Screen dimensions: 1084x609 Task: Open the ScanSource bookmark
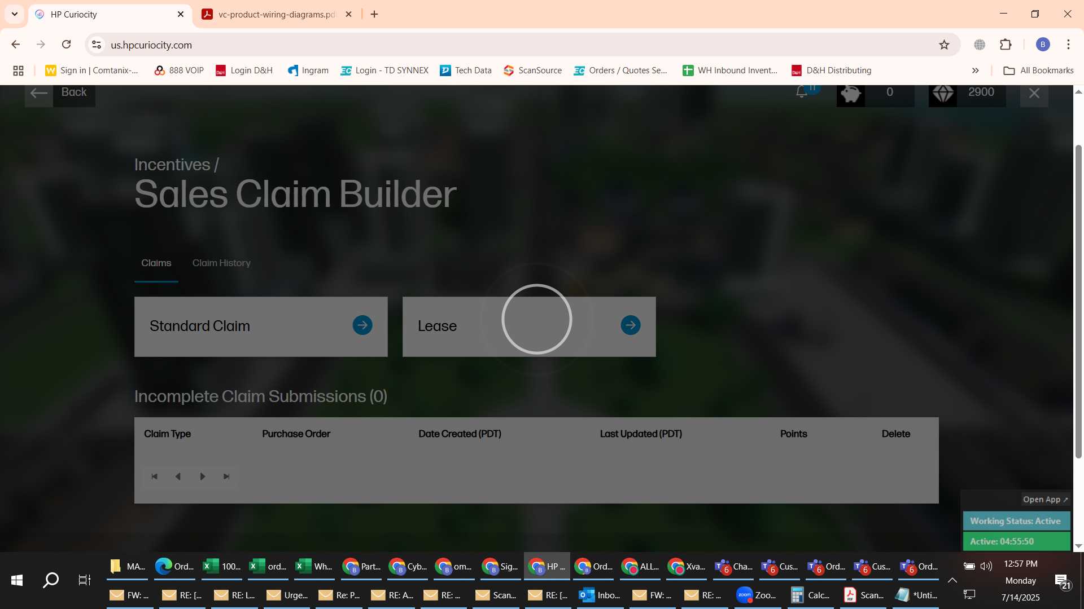click(x=533, y=70)
